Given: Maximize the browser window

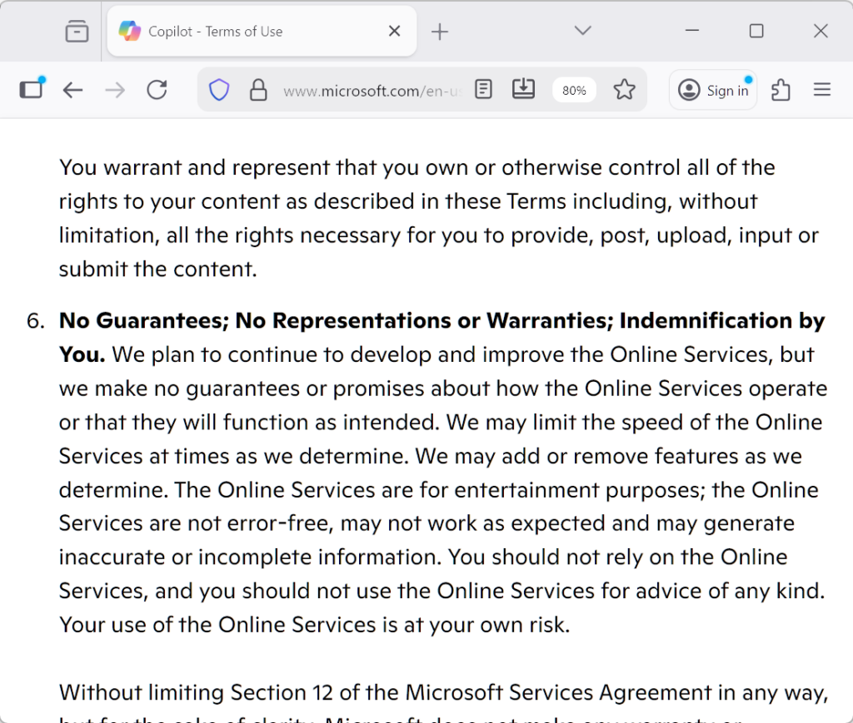Looking at the screenshot, I should coord(756,32).
